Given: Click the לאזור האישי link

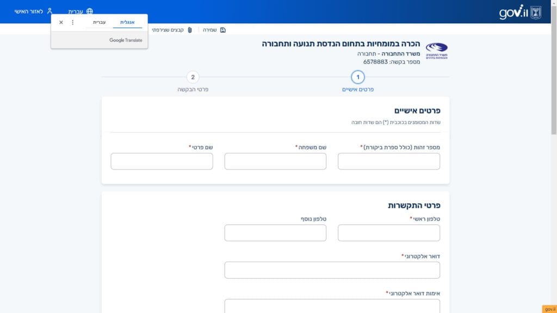Looking at the screenshot, I should click(29, 11).
